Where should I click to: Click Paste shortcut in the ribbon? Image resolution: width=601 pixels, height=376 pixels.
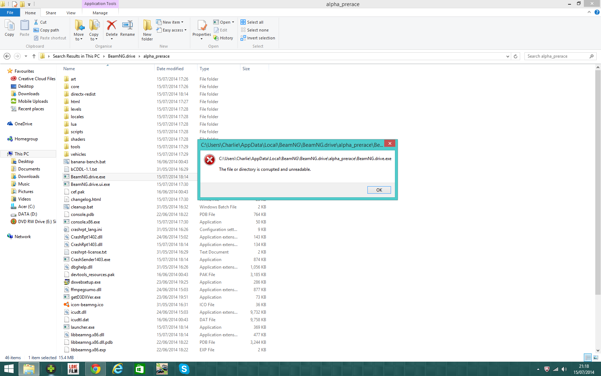(x=50, y=38)
